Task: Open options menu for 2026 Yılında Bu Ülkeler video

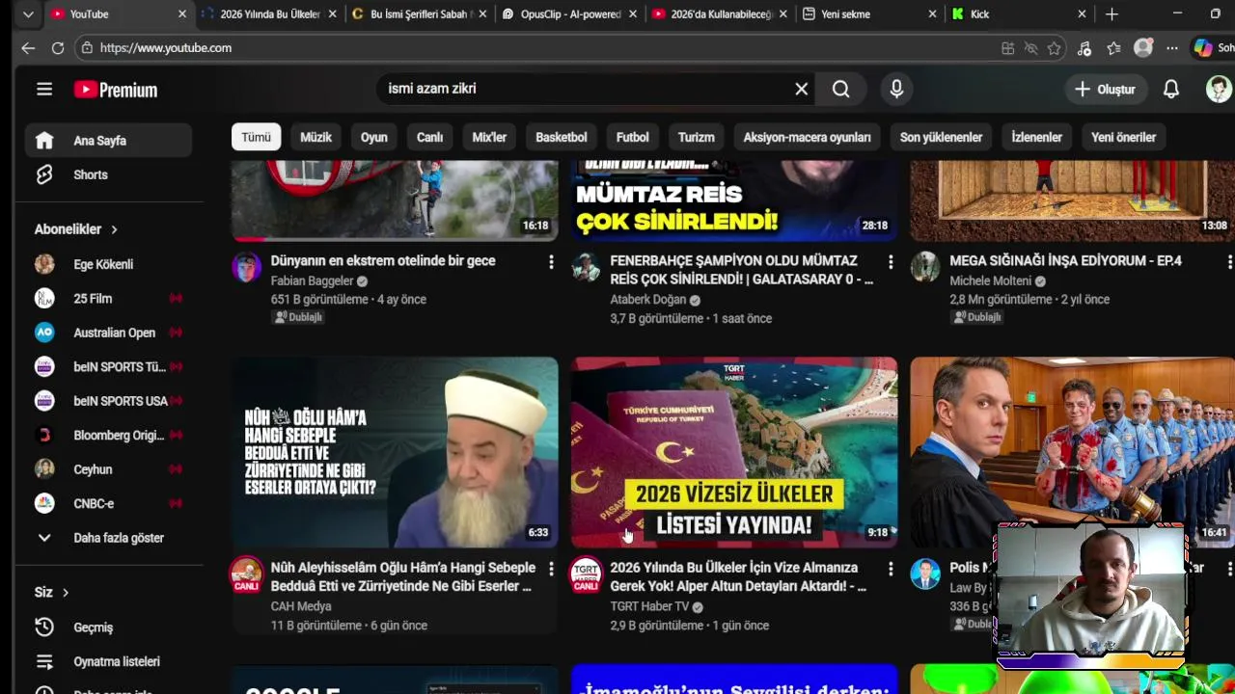Action: 891,569
